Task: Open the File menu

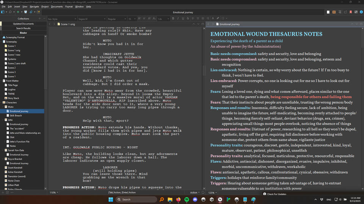Action: (x=3, y=7)
